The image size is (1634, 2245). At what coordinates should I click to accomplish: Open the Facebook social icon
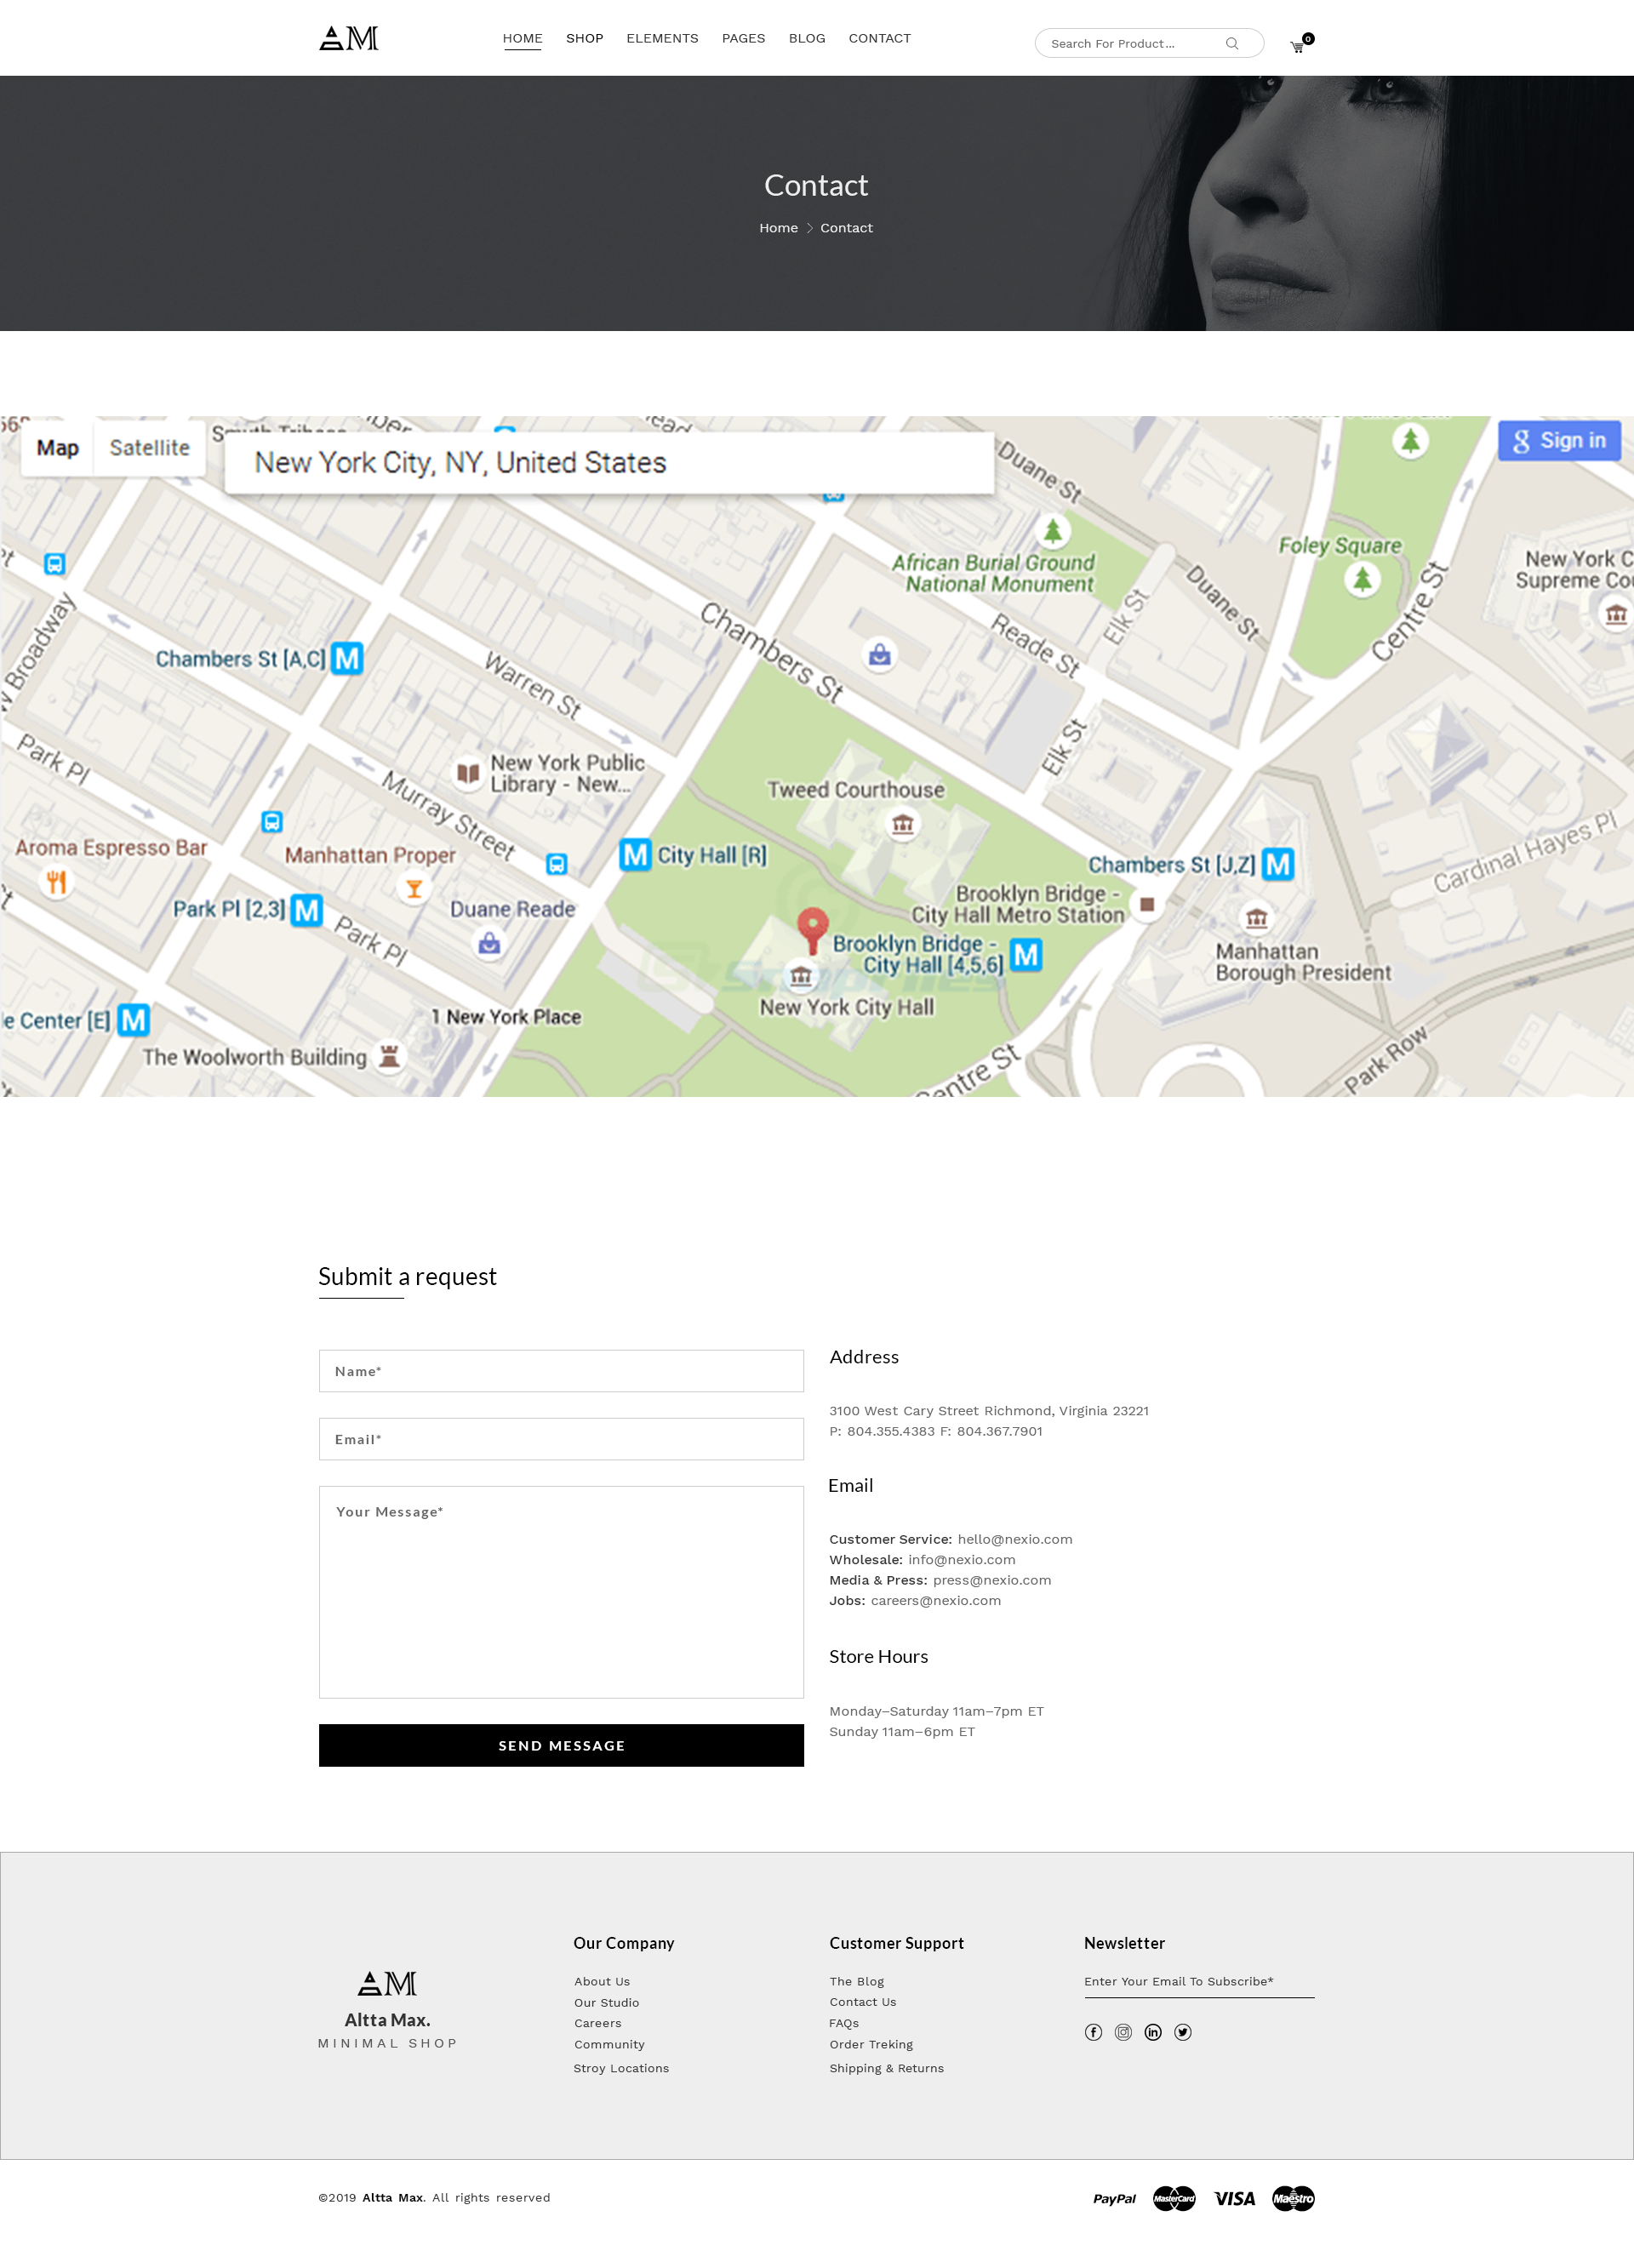click(x=1093, y=2032)
